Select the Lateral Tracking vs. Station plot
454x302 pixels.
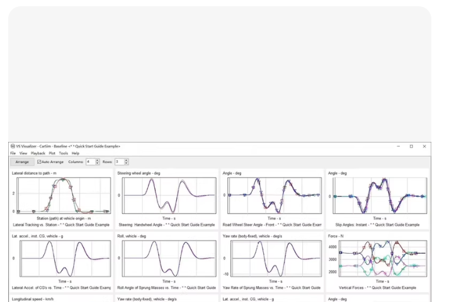64,195
